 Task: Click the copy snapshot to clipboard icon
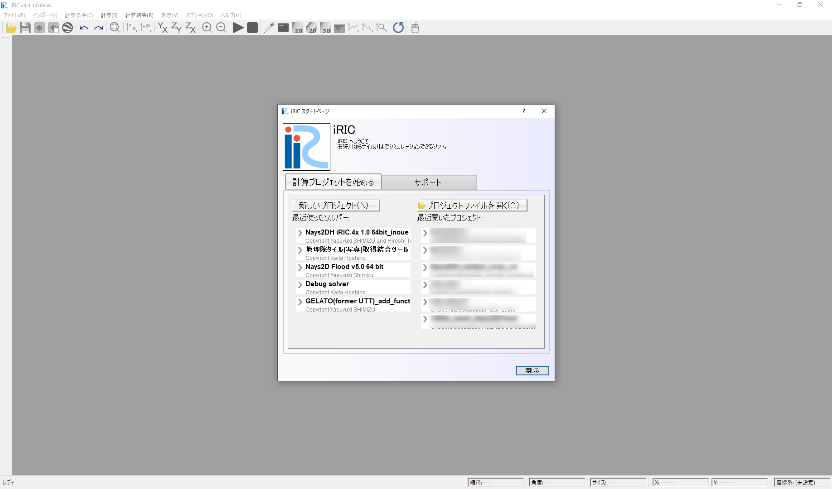[x=53, y=28]
